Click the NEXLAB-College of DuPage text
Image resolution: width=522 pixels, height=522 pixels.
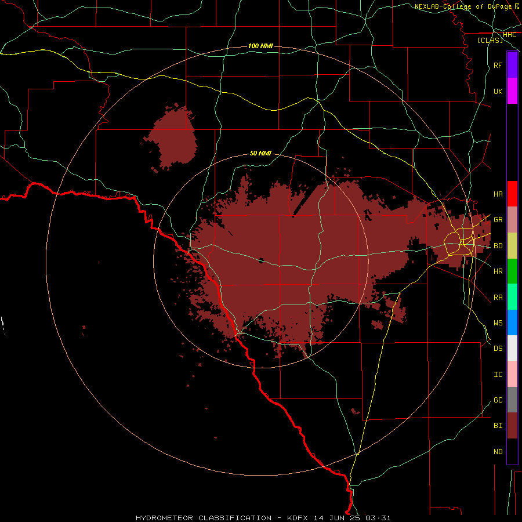[x=463, y=6]
